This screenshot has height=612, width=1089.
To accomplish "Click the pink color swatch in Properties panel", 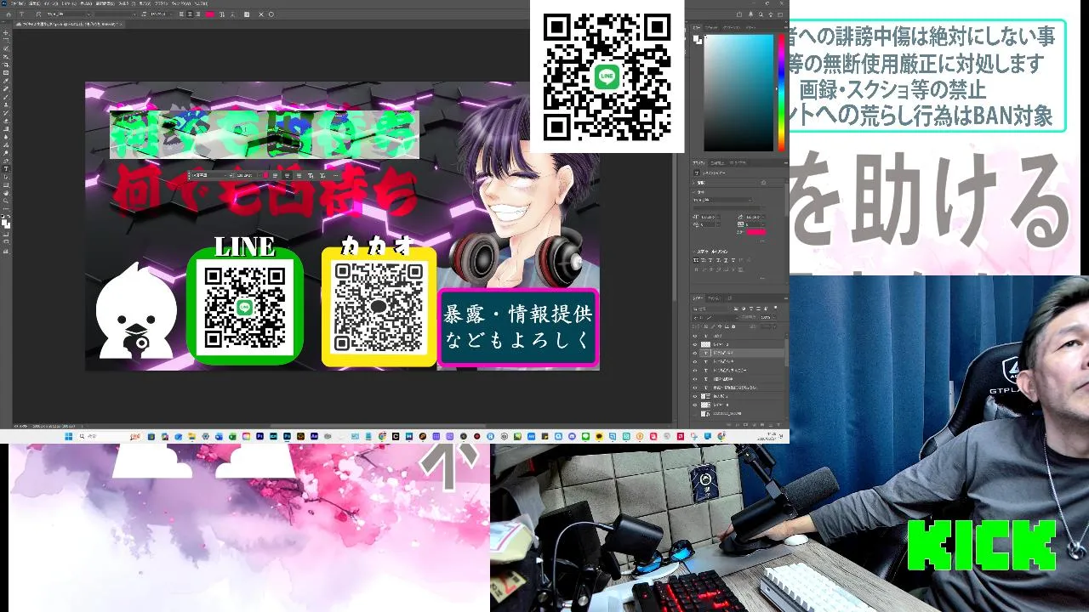I will coord(756,232).
